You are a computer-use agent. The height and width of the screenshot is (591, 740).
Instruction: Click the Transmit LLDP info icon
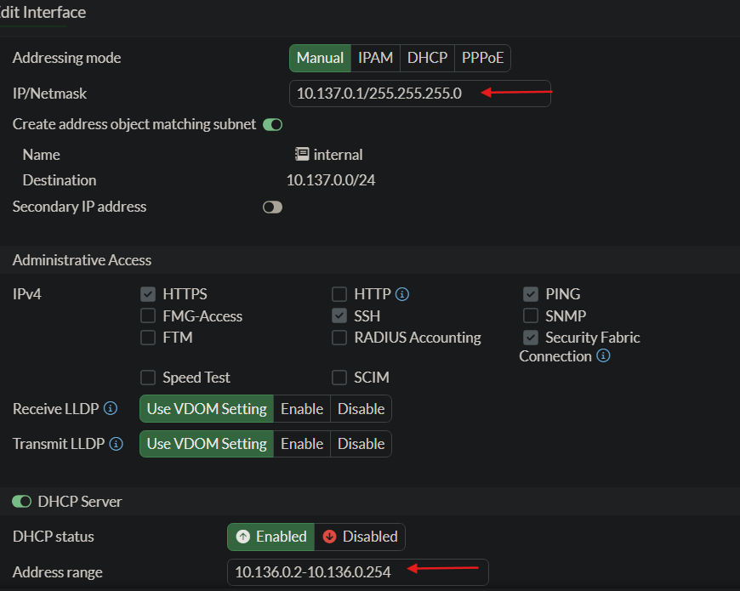click(x=116, y=444)
